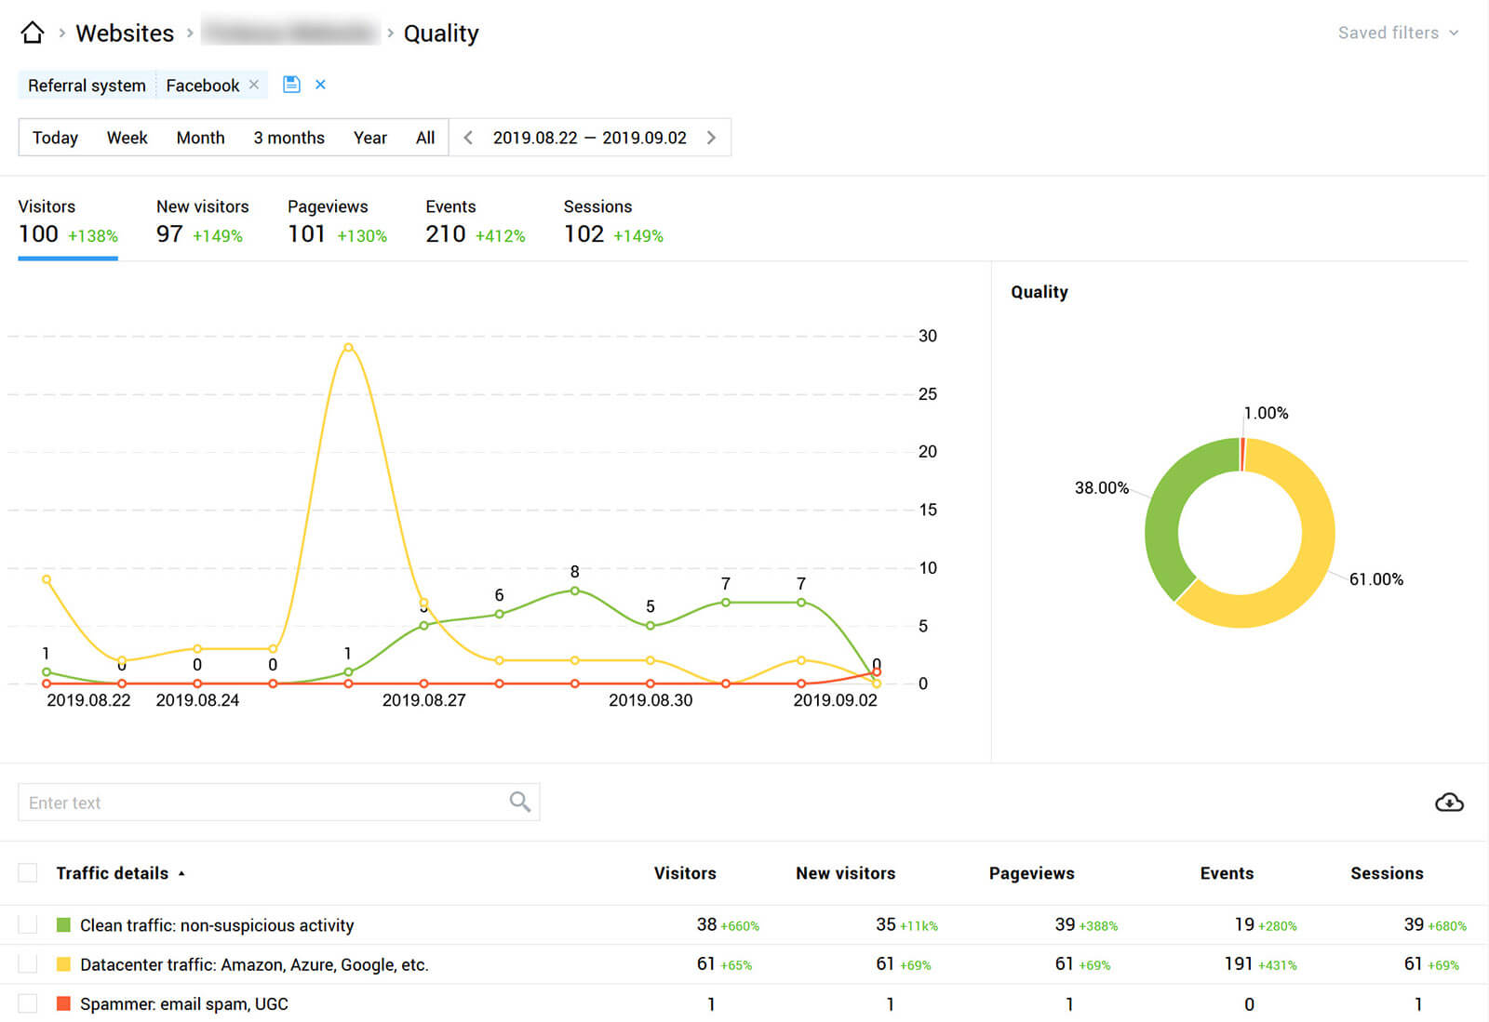Click the green Clean traffic color swatch
1489x1022 pixels.
(x=63, y=924)
